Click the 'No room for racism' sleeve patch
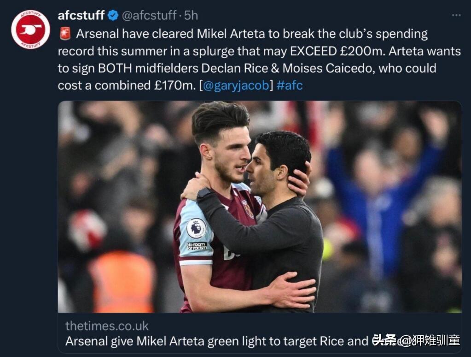This screenshot has height=357, width=471. (197, 246)
